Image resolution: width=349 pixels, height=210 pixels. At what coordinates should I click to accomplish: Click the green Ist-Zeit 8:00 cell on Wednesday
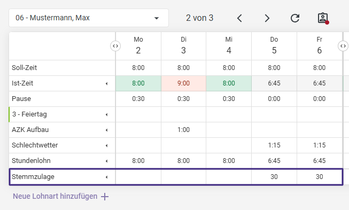pos(229,83)
